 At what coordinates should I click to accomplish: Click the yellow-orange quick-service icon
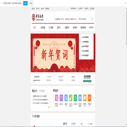(x=85, y=98)
